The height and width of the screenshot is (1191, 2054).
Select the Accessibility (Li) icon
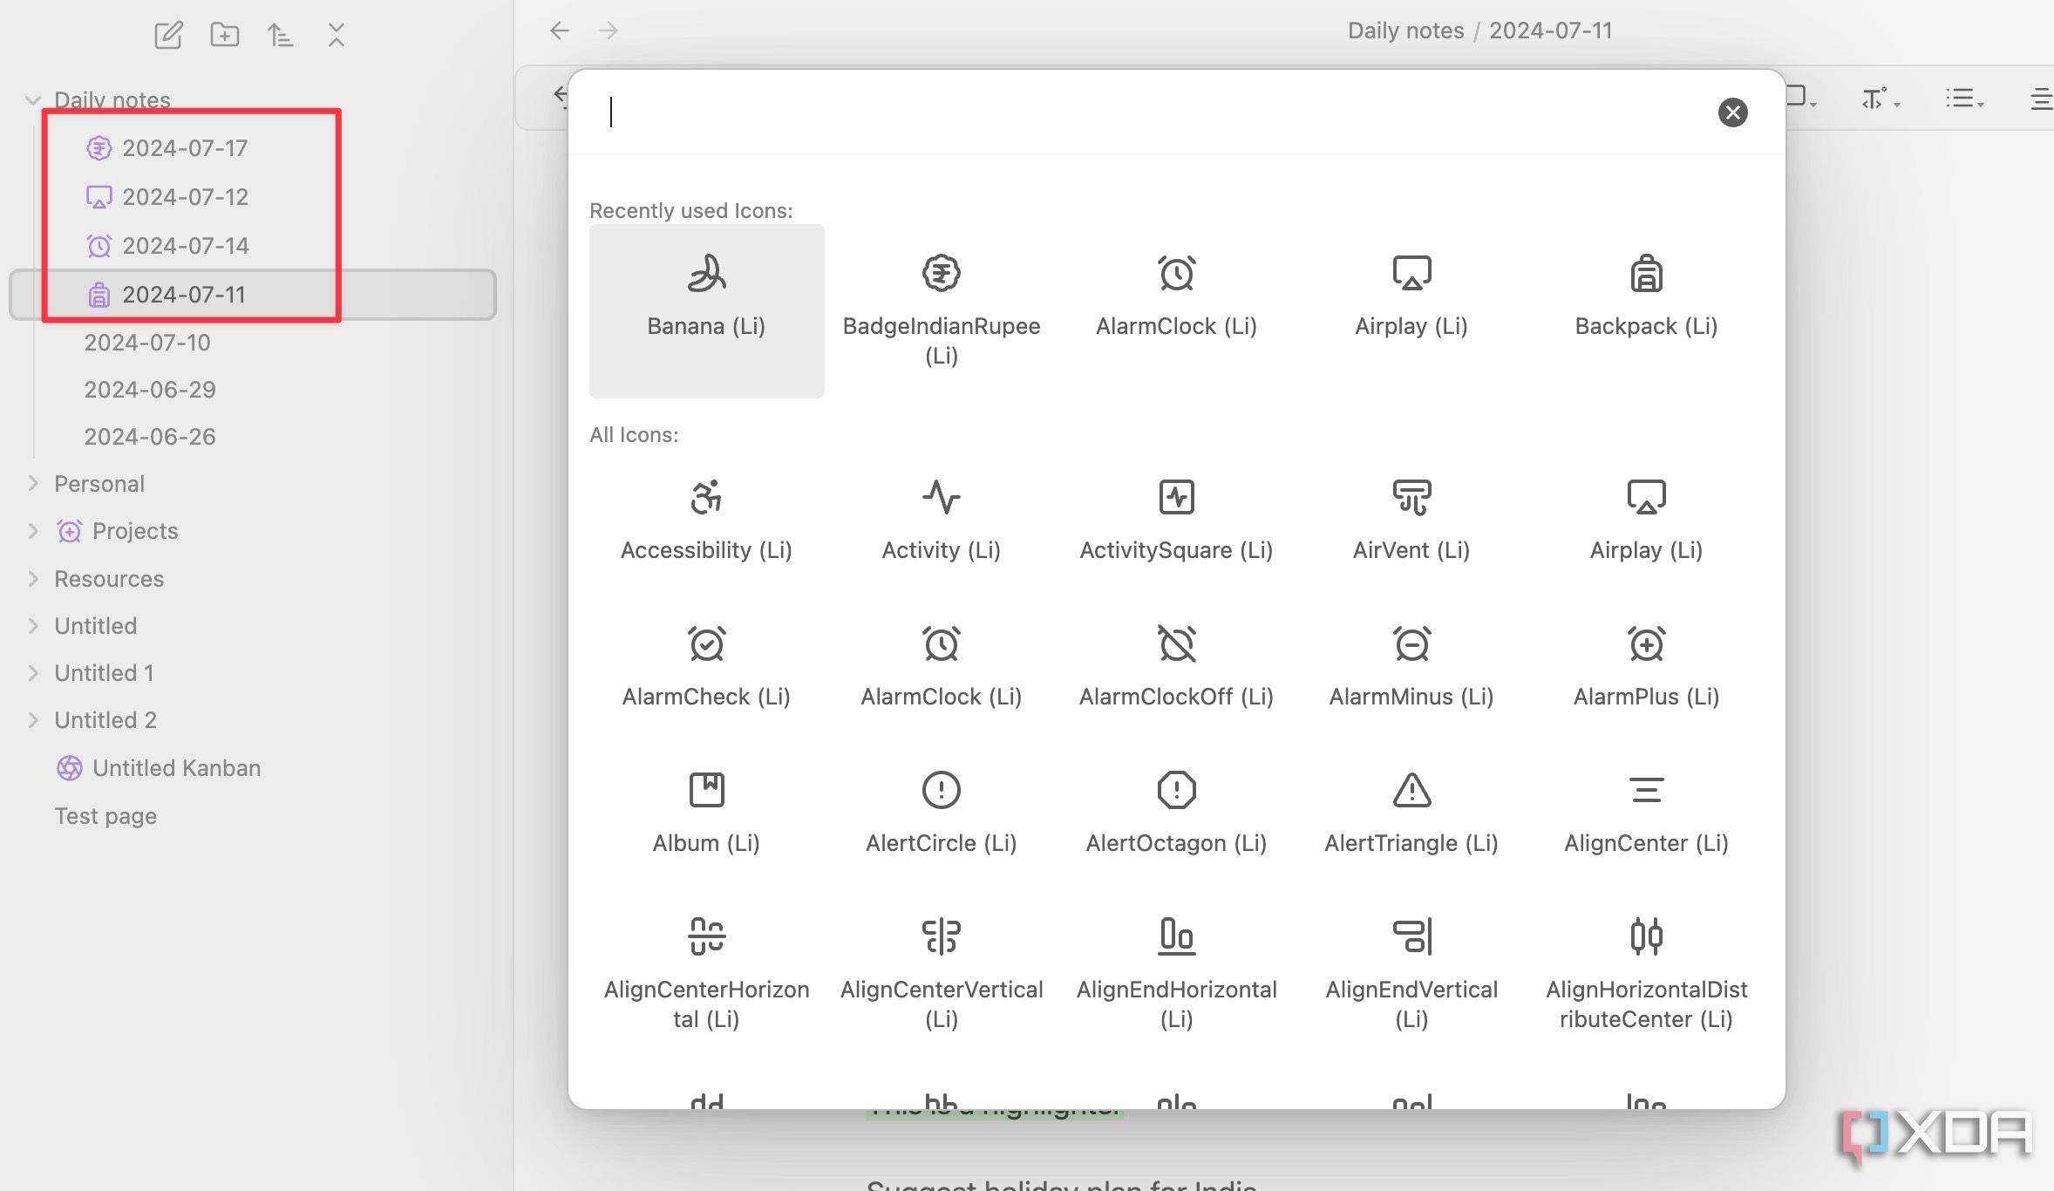(706, 521)
